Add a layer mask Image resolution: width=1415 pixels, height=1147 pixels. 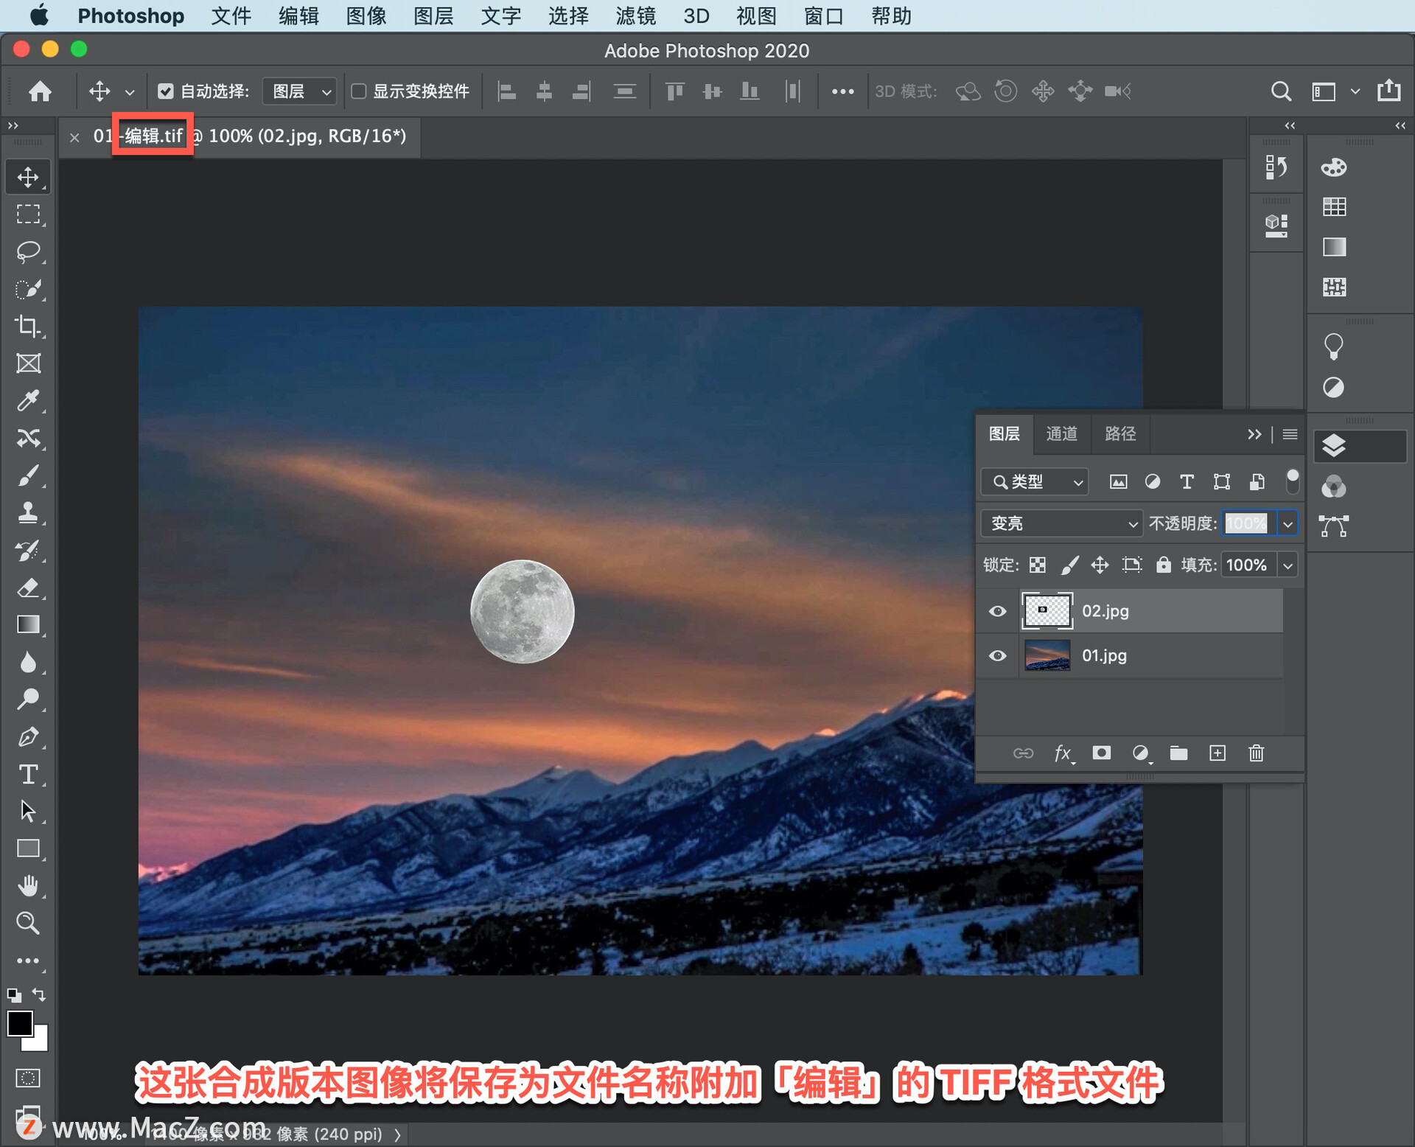click(x=1102, y=753)
